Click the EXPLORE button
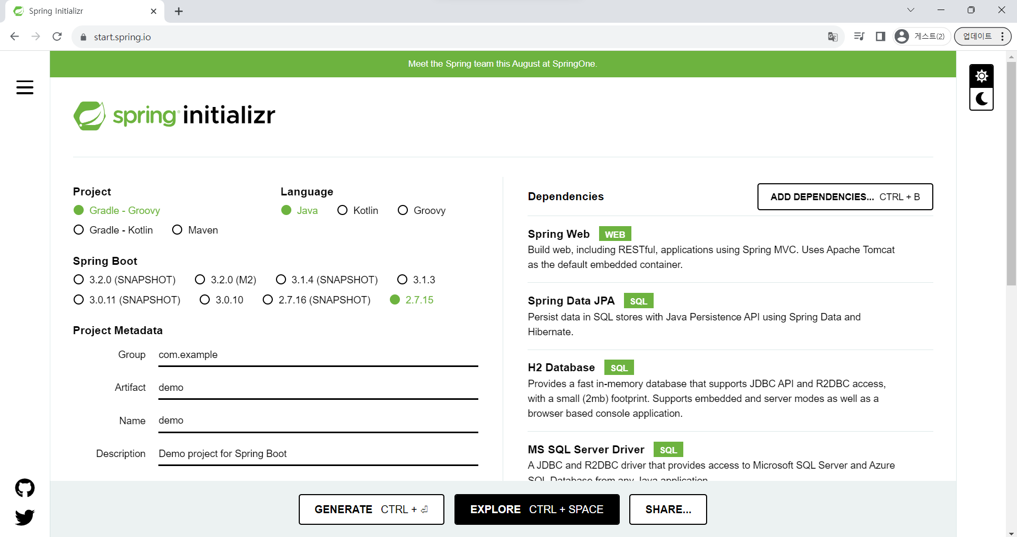 [537, 509]
